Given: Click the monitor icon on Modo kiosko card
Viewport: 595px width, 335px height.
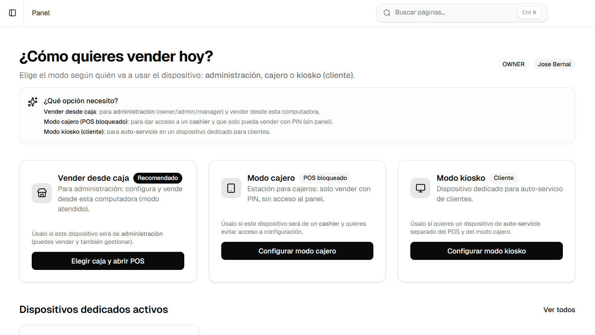Looking at the screenshot, I should (420, 188).
